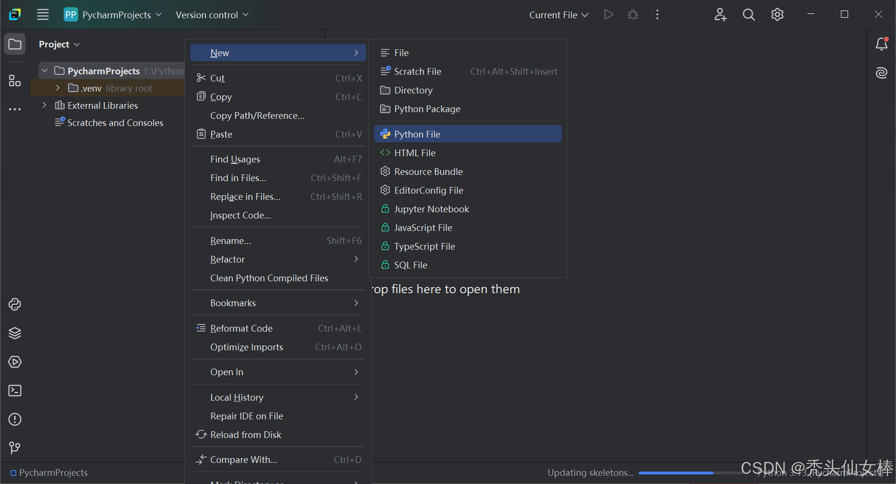The width and height of the screenshot is (896, 484).
Task: Choose Reformat Code entry
Action: coord(278,328)
